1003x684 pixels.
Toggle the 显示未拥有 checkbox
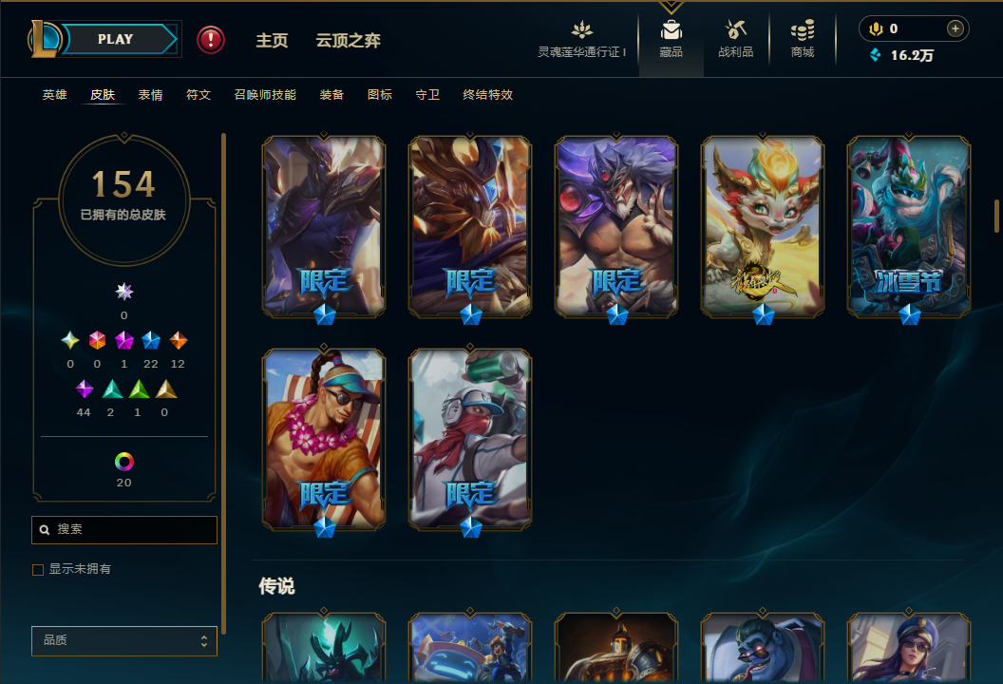[38, 569]
